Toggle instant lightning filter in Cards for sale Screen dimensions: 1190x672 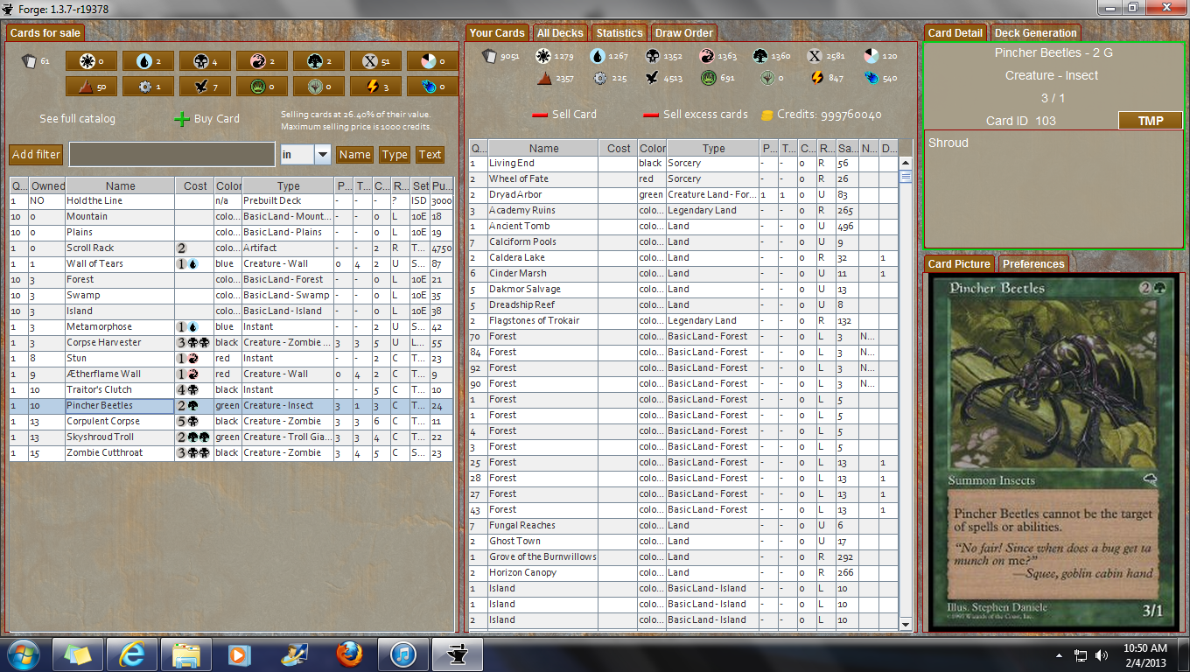(375, 87)
